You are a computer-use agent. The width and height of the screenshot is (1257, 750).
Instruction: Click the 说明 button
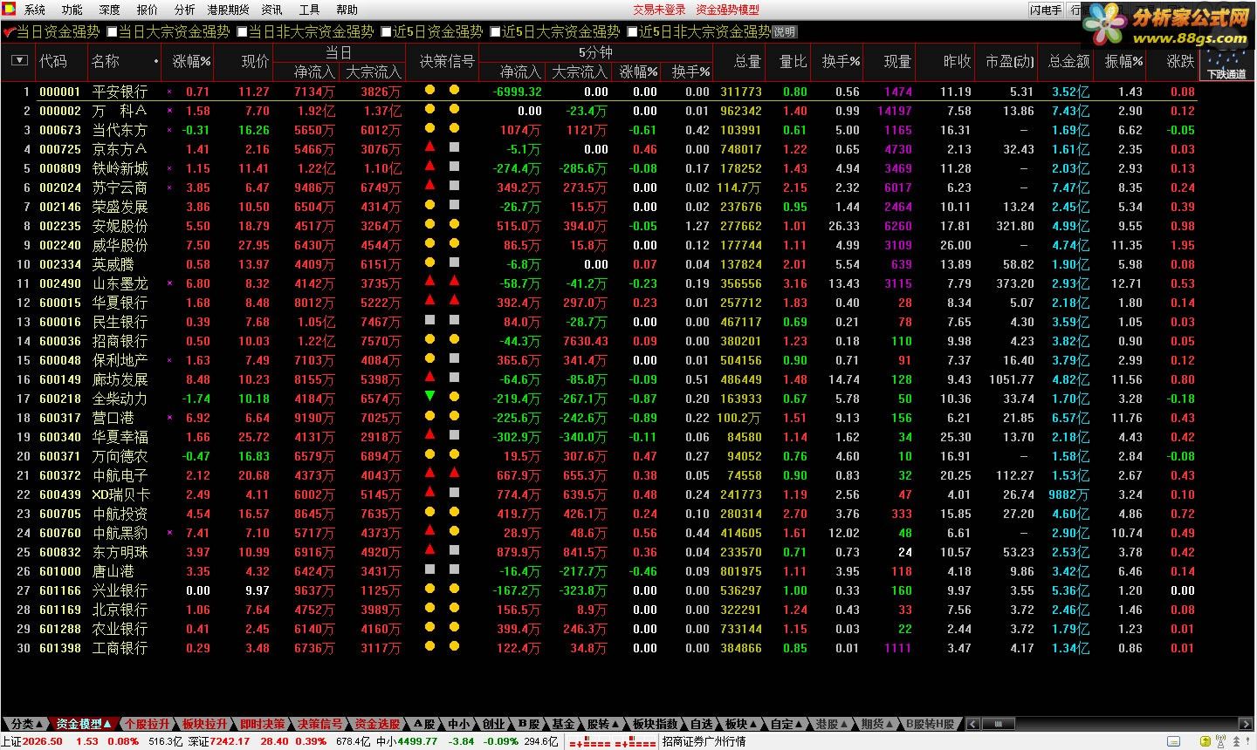pyautogui.click(x=785, y=32)
